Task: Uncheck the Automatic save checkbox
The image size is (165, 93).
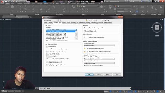Action: 47,47
